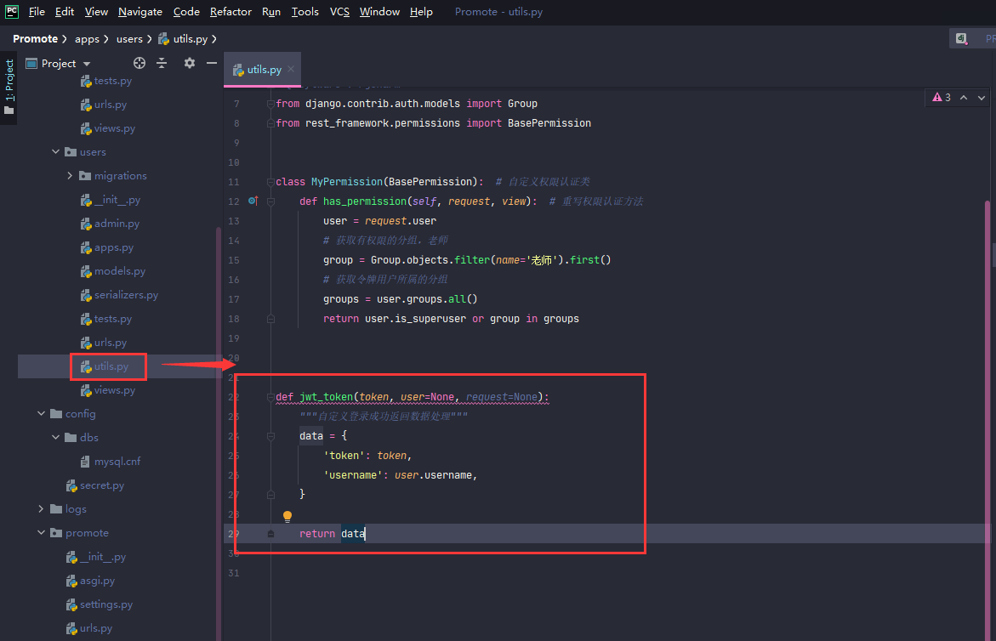The image size is (996, 641).
Task: Place cursor on 'username' dictionary key
Action: [353, 475]
